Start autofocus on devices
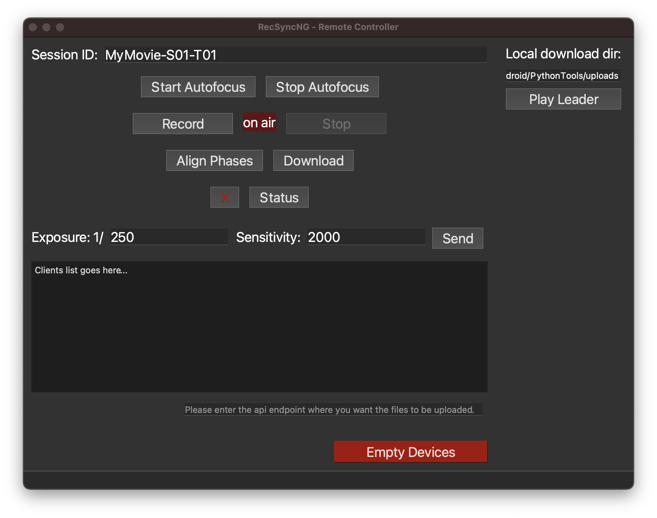Screen dimensions: 657x518 point(198,87)
